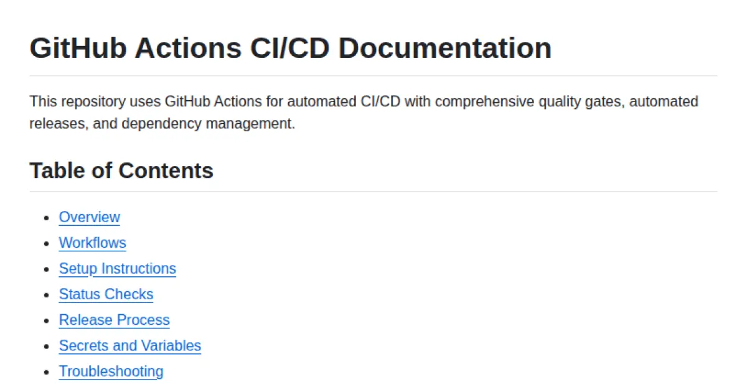Open the Overview link

89,217
